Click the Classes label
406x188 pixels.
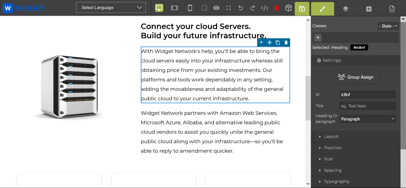tap(319, 26)
